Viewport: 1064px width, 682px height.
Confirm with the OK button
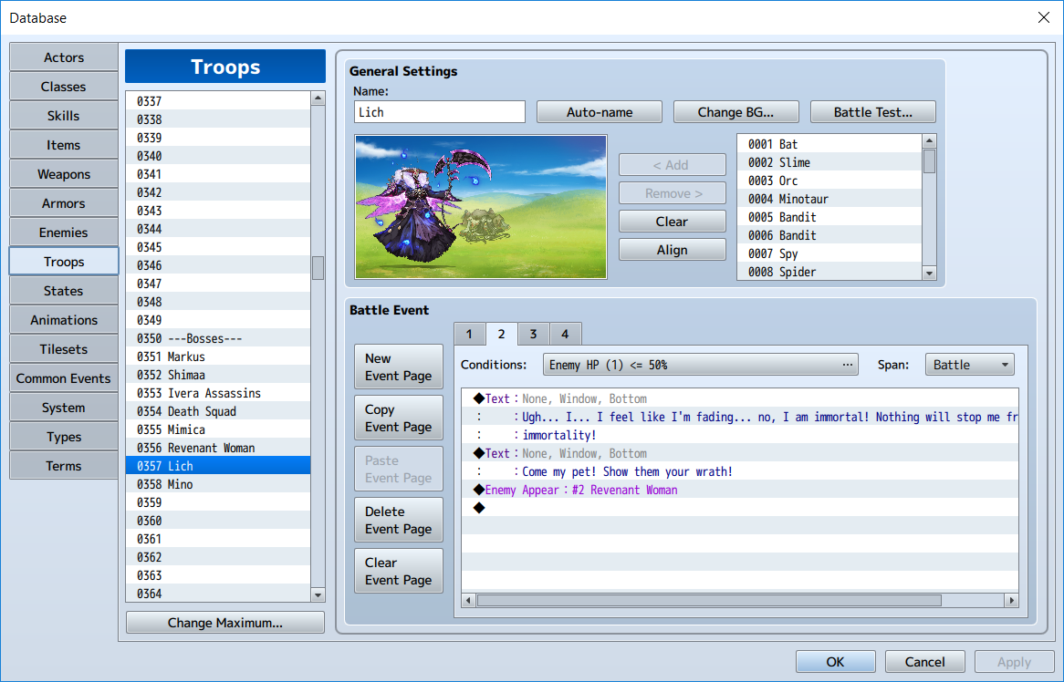(x=835, y=662)
